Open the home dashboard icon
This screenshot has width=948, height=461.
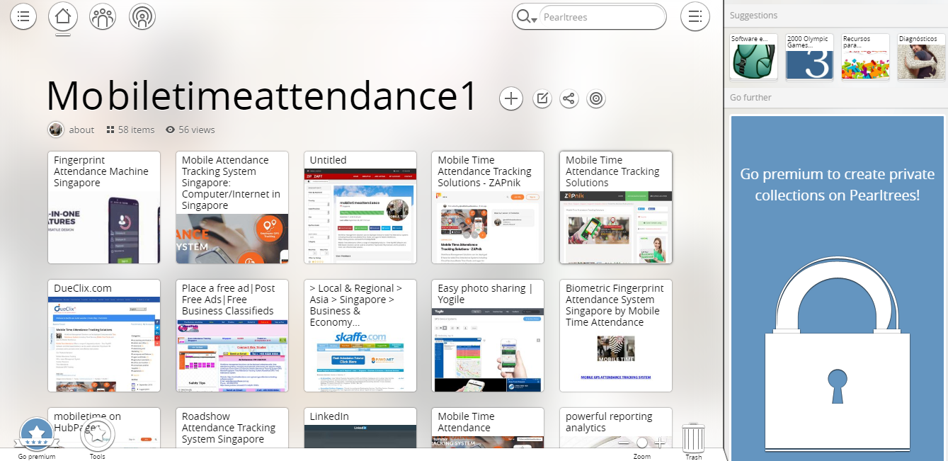62,16
